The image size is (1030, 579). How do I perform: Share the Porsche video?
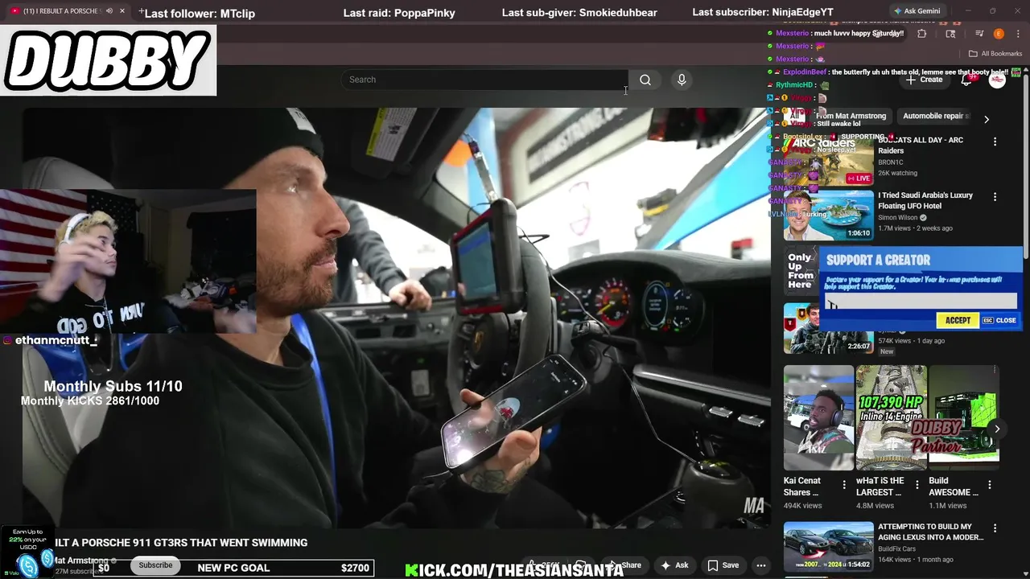point(625,565)
